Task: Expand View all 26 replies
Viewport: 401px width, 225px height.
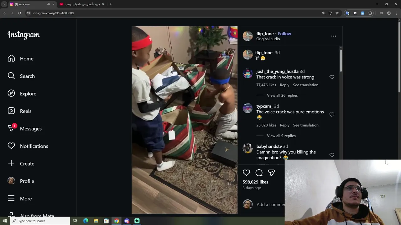Action: point(282,95)
